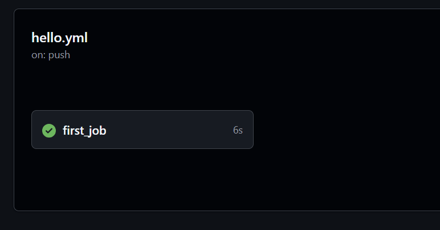Click the completed status icon beside first_job
The height and width of the screenshot is (230, 440).
[49, 131]
